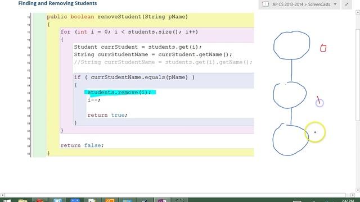
Task: Click the page title "Finding and Removing Students"
Action: tap(57, 3)
